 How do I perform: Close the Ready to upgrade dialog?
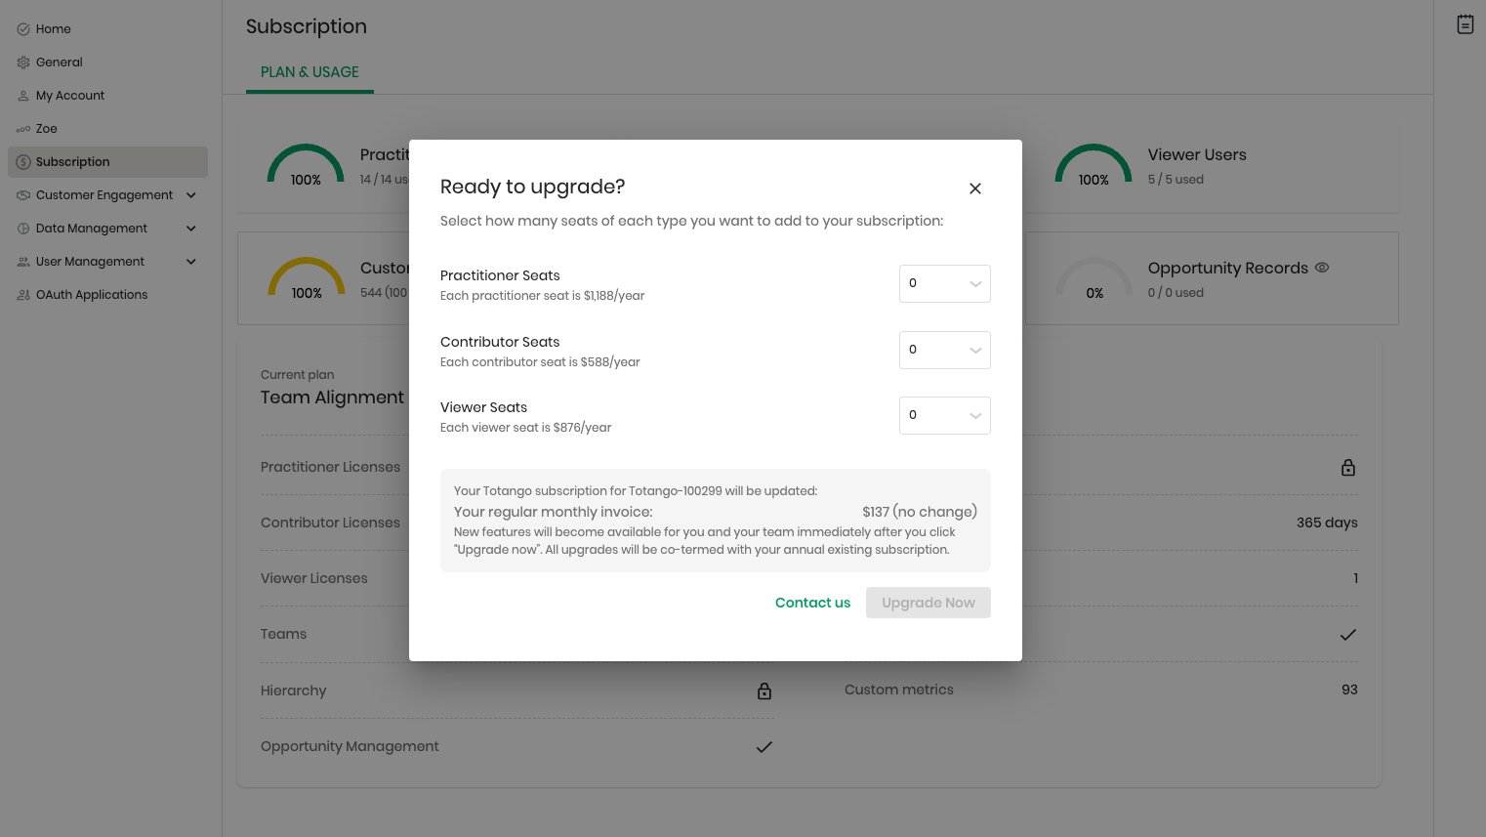tap(974, 188)
